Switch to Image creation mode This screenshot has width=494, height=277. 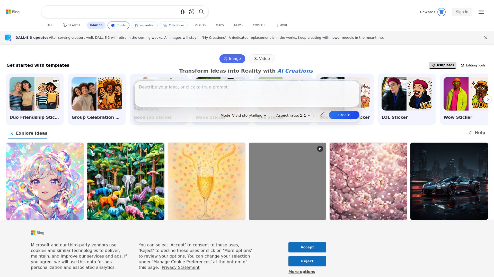(x=232, y=59)
